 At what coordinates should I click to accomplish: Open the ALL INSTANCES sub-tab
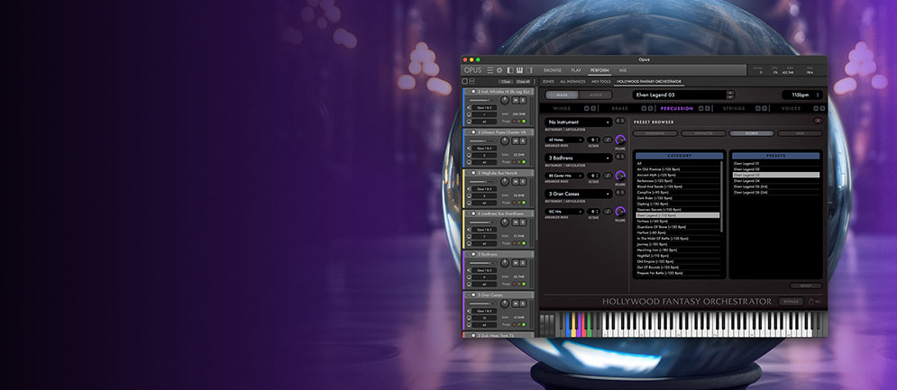coord(572,82)
